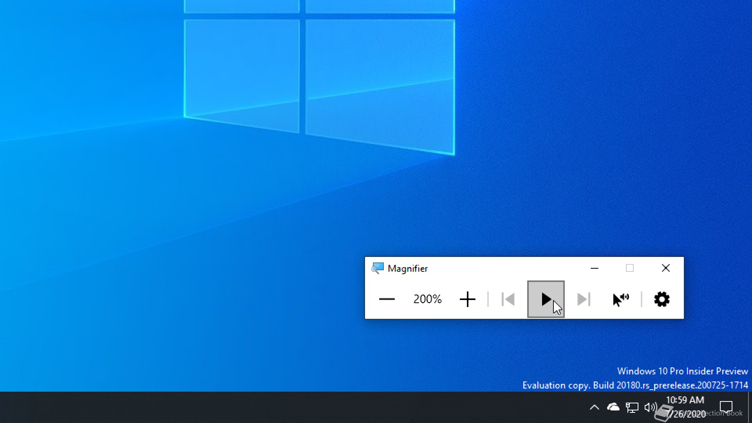The width and height of the screenshot is (752, 423).
Task: Select the Read from here cursor icon
Action: [621, 299]
